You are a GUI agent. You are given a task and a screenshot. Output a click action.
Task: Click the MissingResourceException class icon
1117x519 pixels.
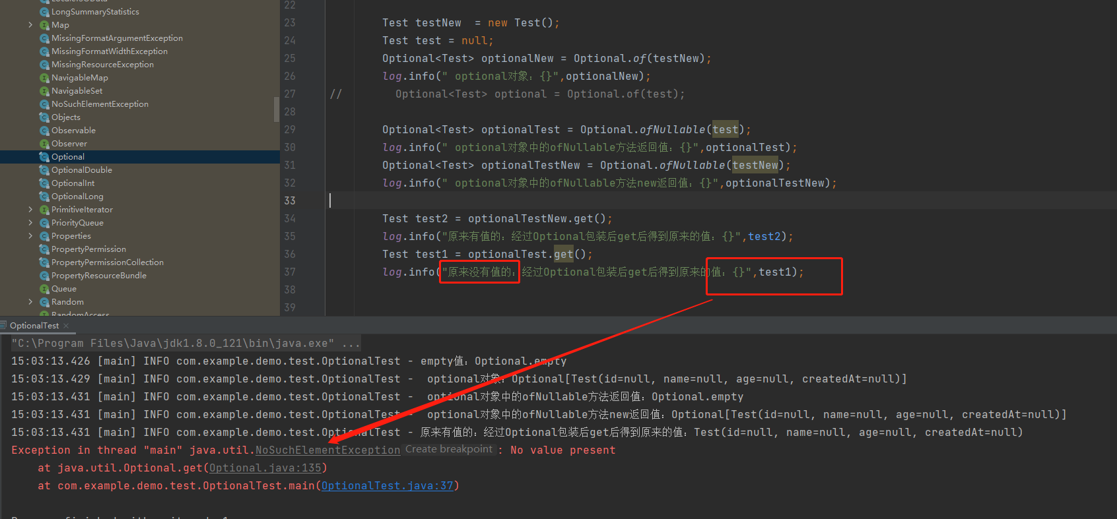click(x=45, y=65)
